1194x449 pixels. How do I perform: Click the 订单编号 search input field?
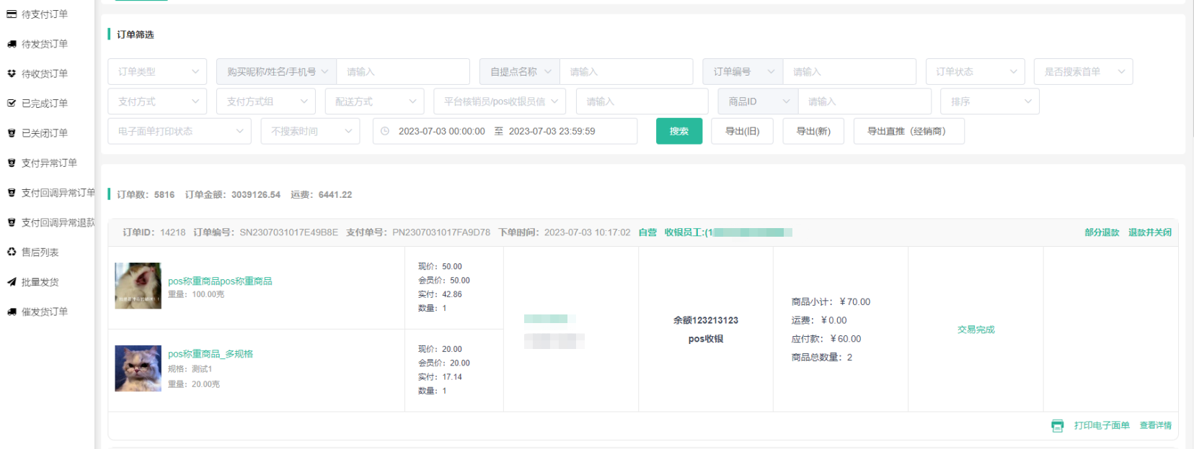click(849, 72)
